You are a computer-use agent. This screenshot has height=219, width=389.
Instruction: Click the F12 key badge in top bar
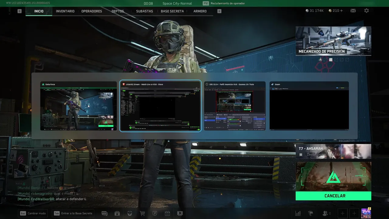tap(206, 3)
